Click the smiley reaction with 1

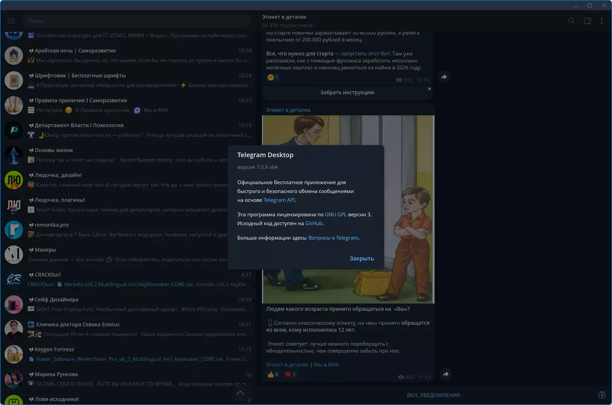tap(273, 77)
